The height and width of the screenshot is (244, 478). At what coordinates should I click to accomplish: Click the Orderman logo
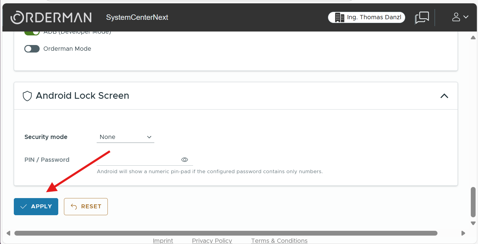pos(51,17)
